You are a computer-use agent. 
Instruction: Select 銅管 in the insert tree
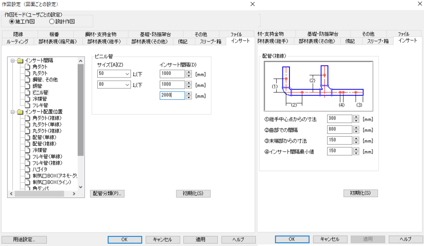point(37,86)
